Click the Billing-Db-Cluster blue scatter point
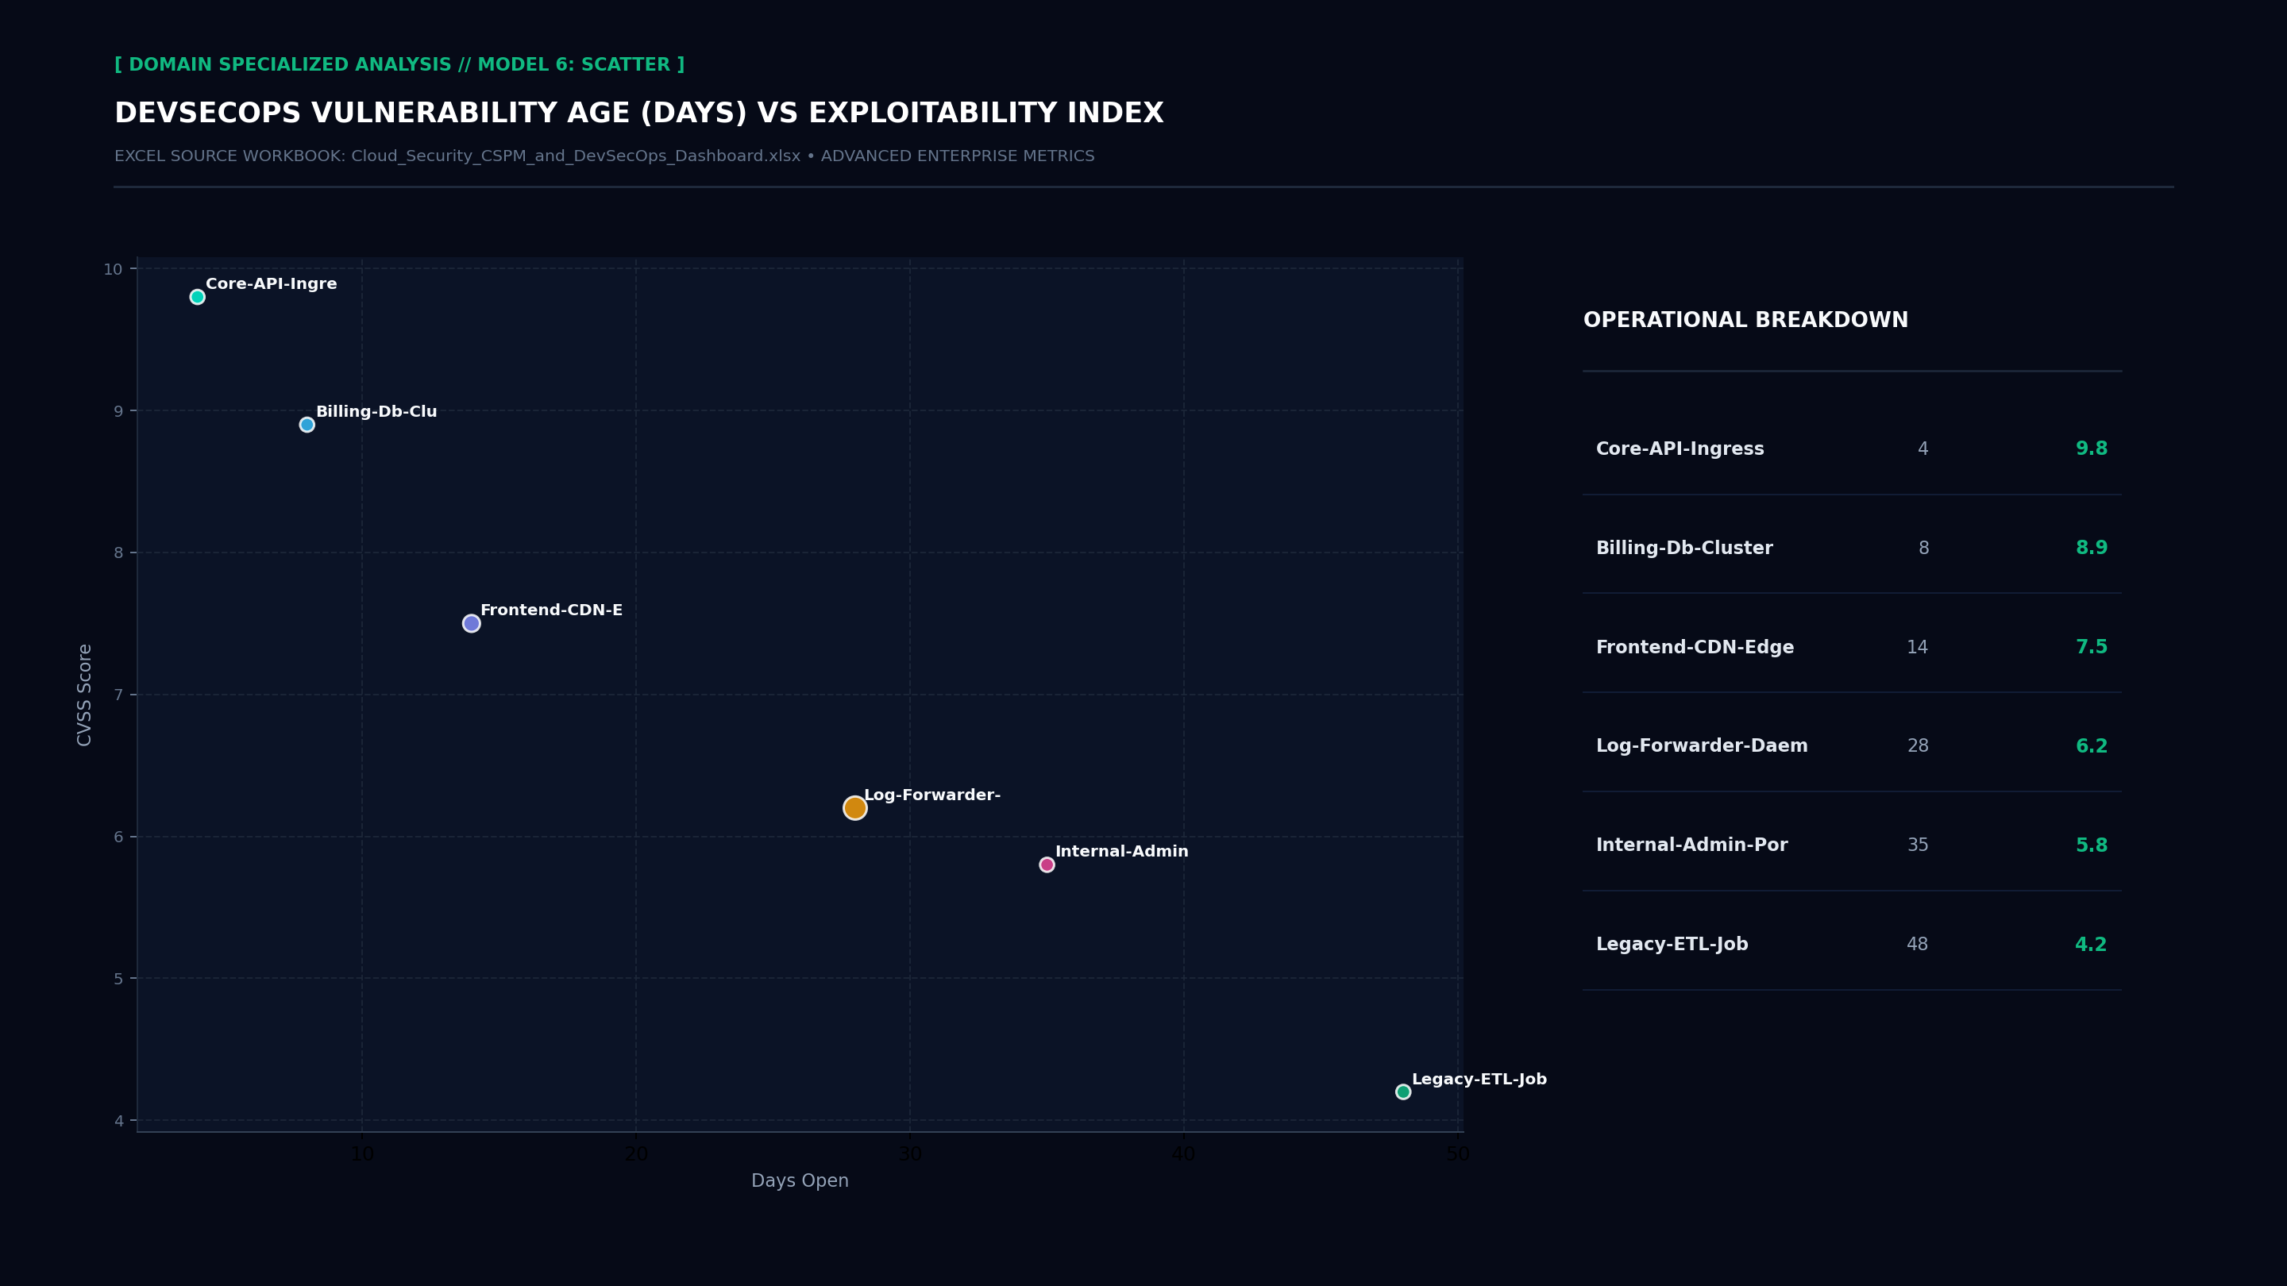 point(307,424)
